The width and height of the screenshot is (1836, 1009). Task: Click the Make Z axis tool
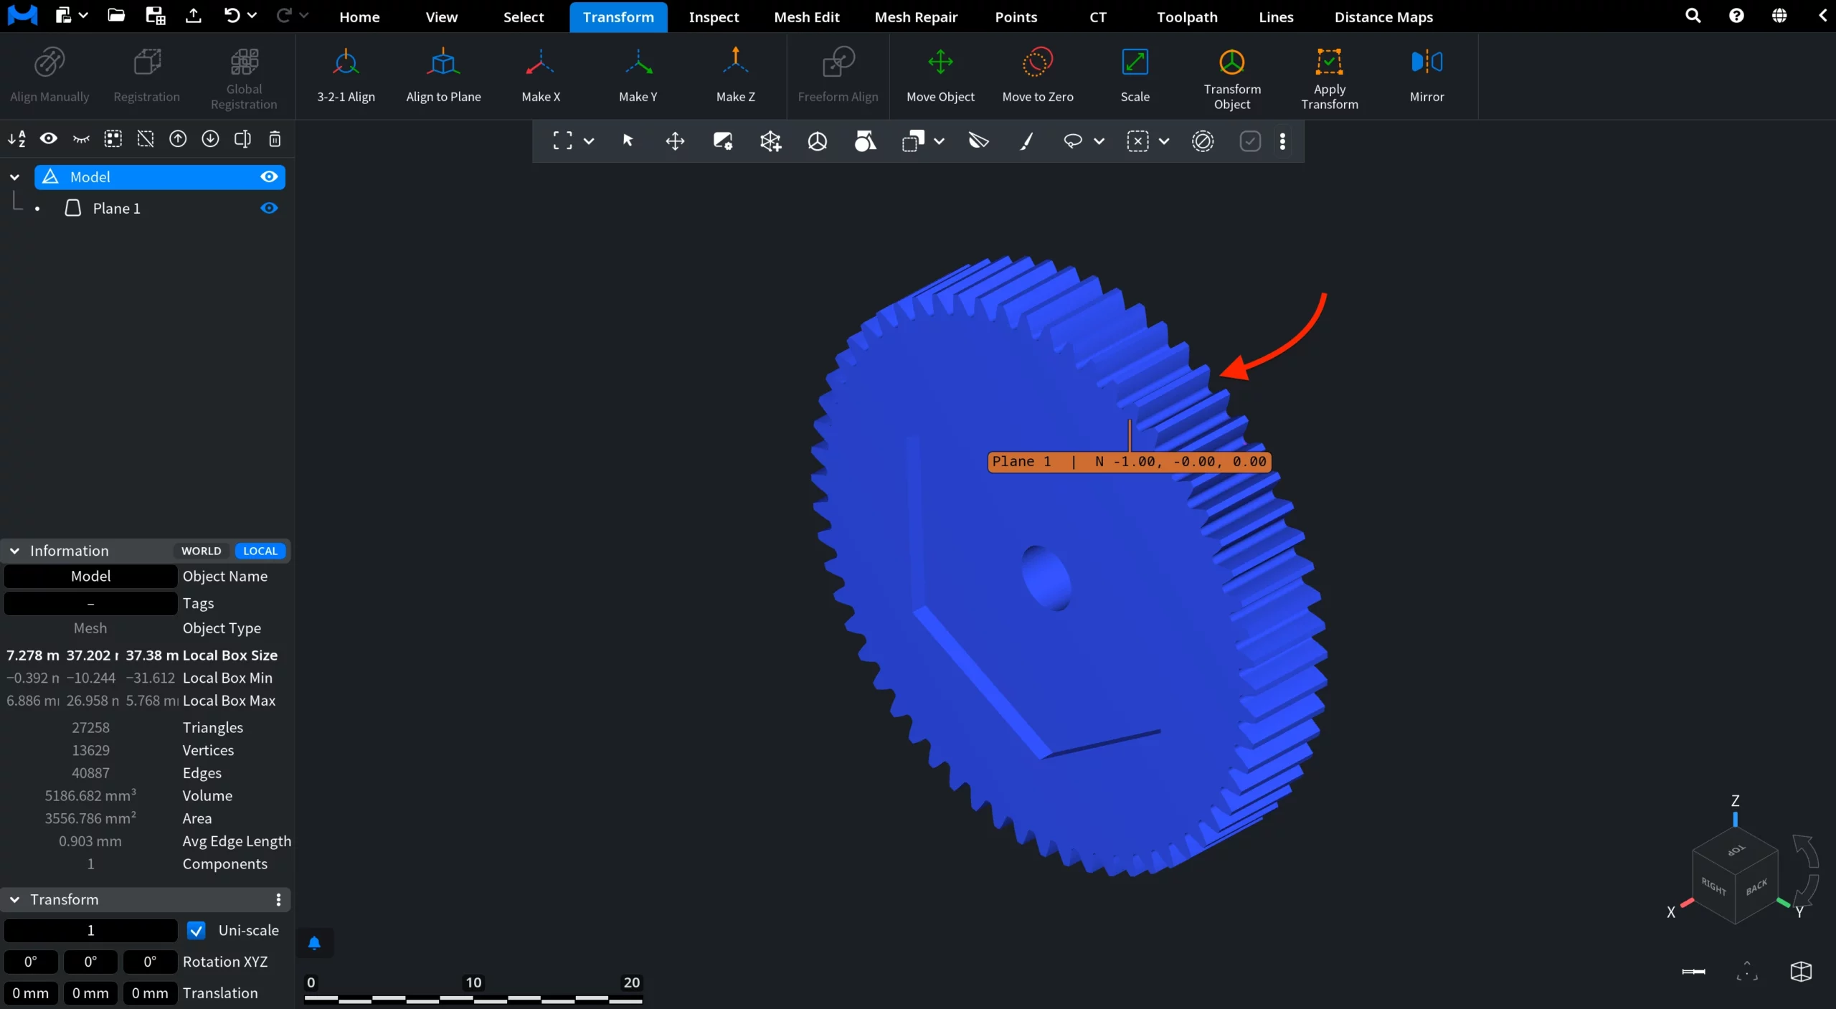(x=735, y=75)
